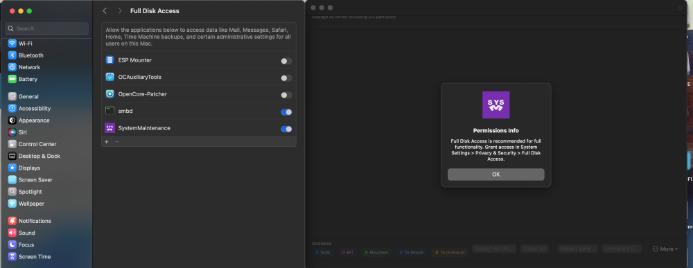Viewport: 693px width, 268px height.
Task: Click the ESP Mounter app icon
Action: tap(110, 60)
